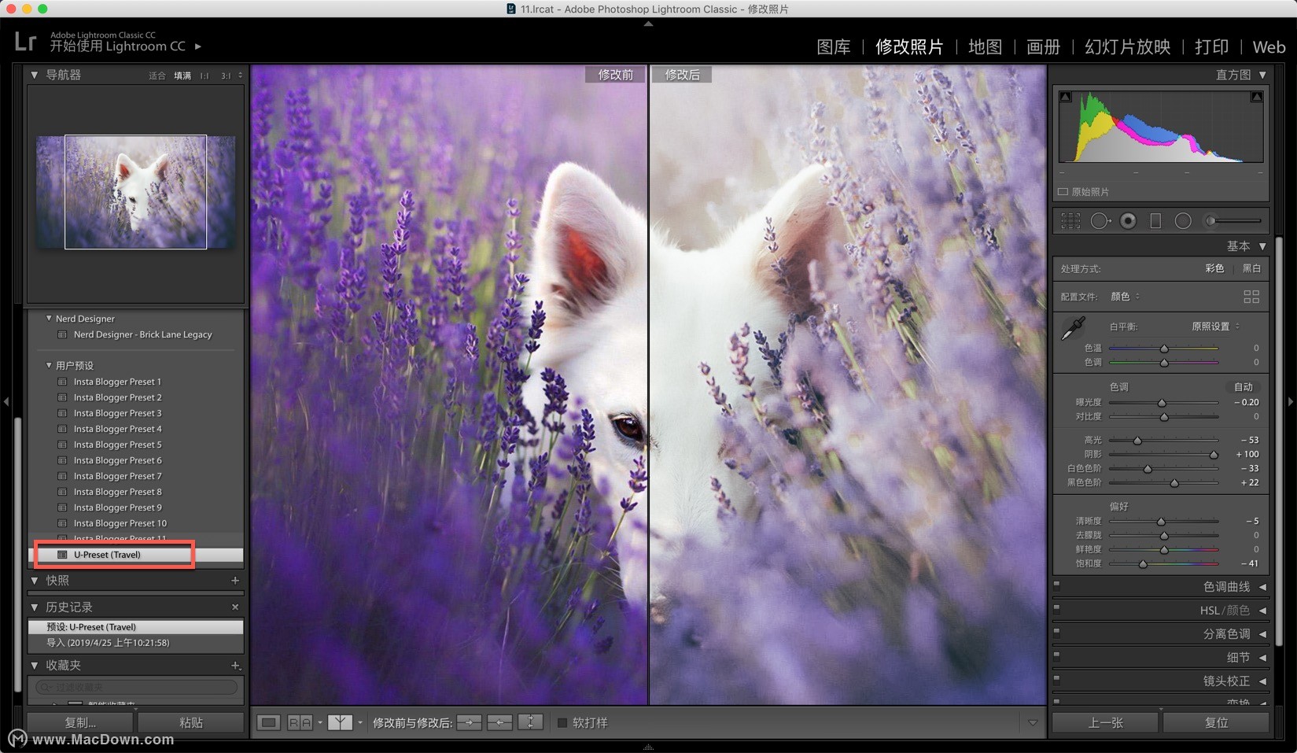
Task: Switch to the 图库 Library module
Action: click(x=834, y=47)
